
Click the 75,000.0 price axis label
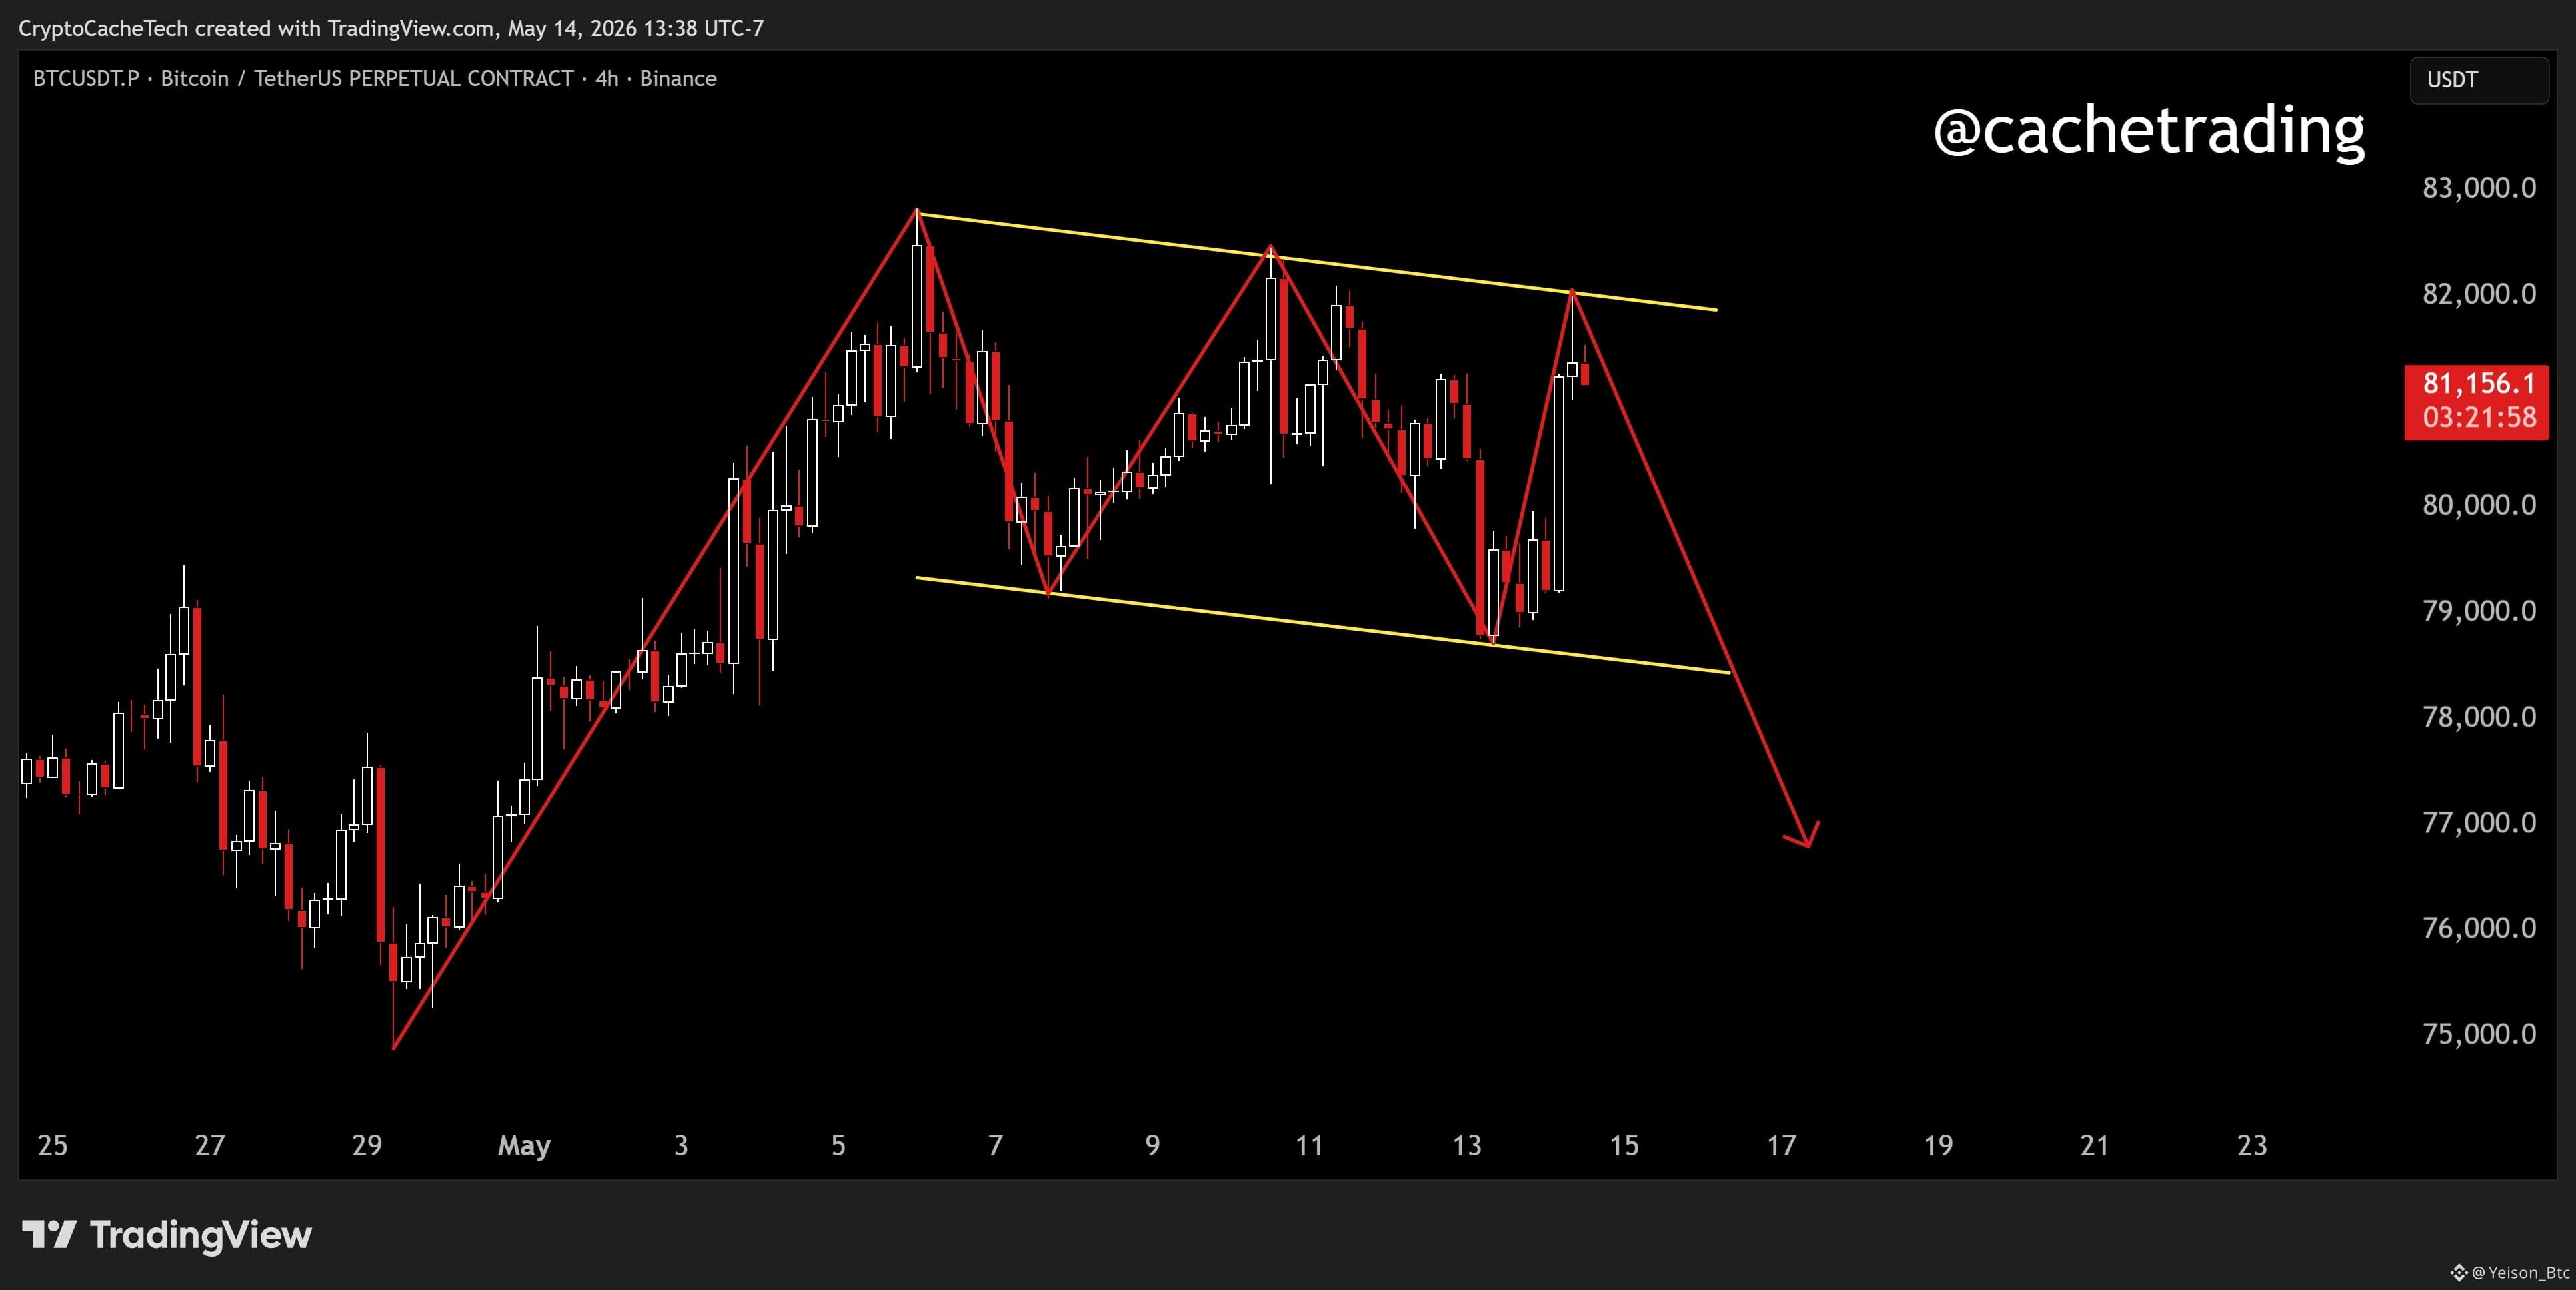click(x=2479, y=1033)
